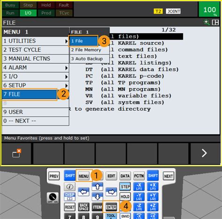The image size is (222, 219).
Task: Click the T2 mode indicator
Action: [158, 11]
